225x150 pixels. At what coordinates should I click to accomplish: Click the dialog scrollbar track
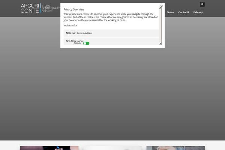(160, 25)
